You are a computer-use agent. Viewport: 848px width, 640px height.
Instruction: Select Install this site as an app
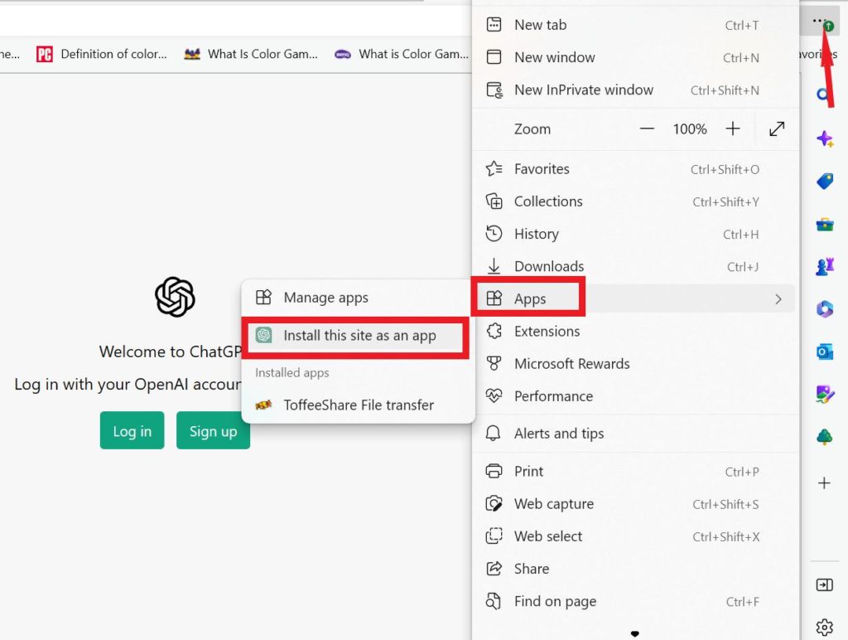click(359, 336)
